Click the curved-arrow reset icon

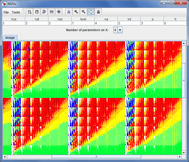(44, 12)
